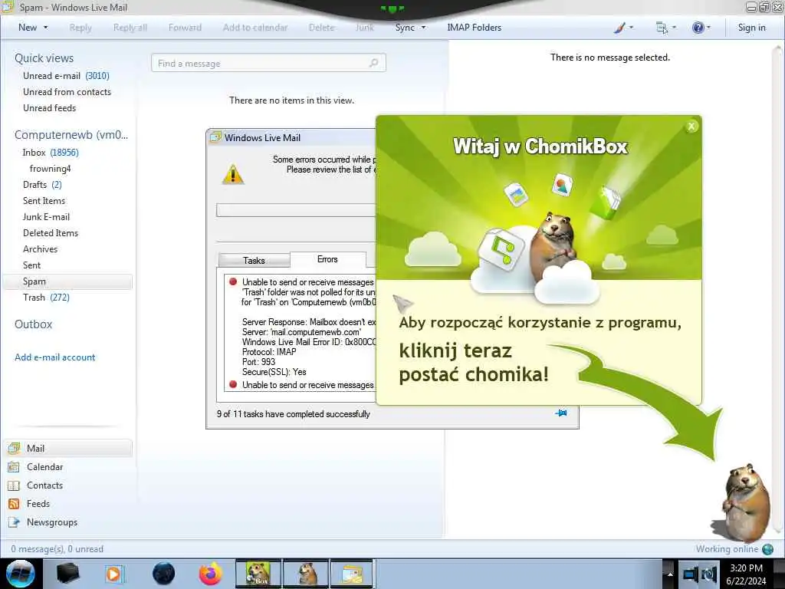
Task: Click the New button in toolbar
Action: tap(28, 28)
